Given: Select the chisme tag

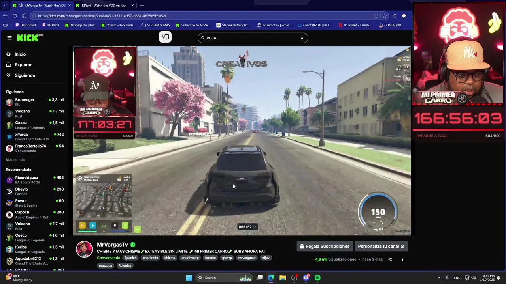Looking at the screenshot, I should 170,258.
